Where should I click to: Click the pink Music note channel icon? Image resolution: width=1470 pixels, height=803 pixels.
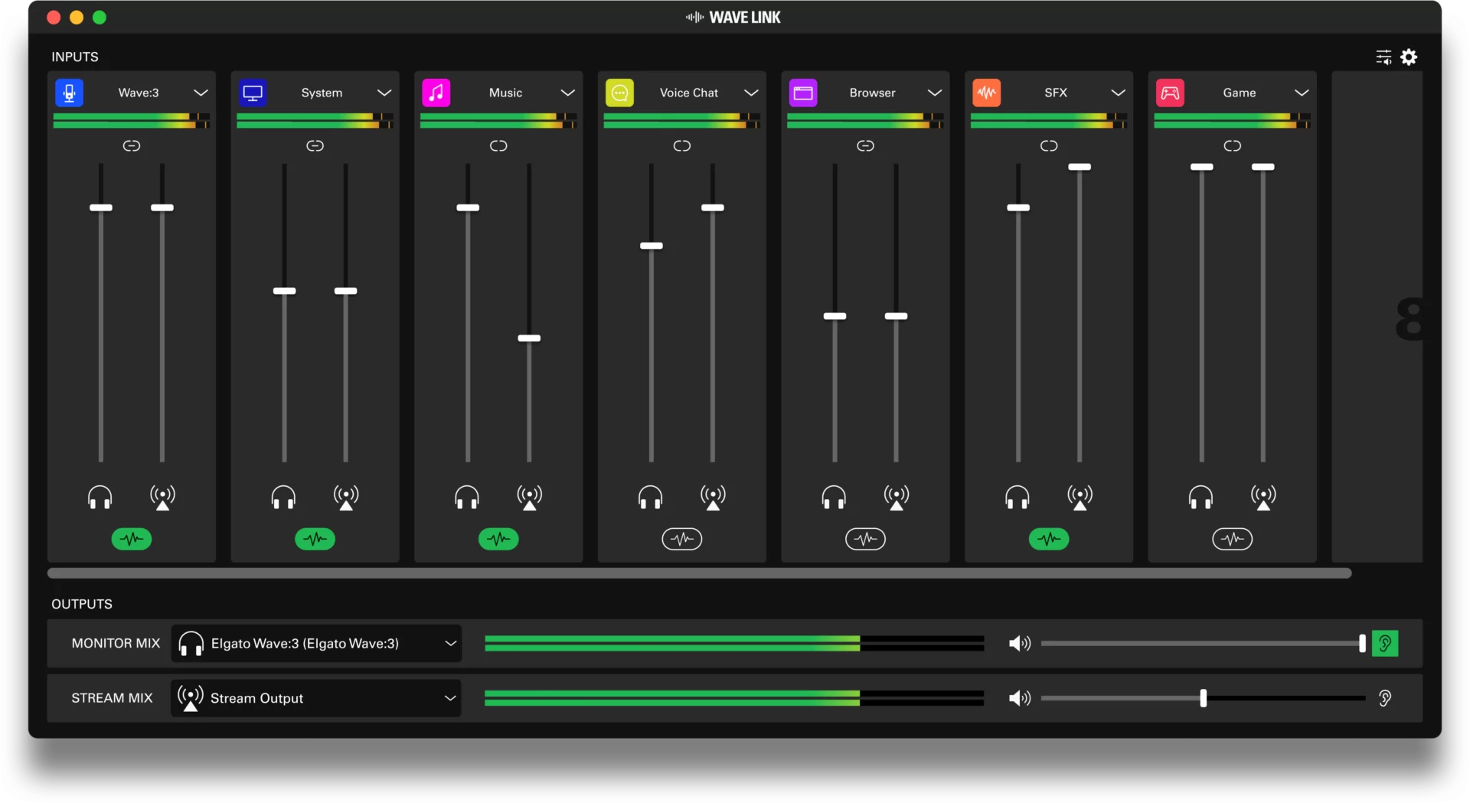(436, 93)
